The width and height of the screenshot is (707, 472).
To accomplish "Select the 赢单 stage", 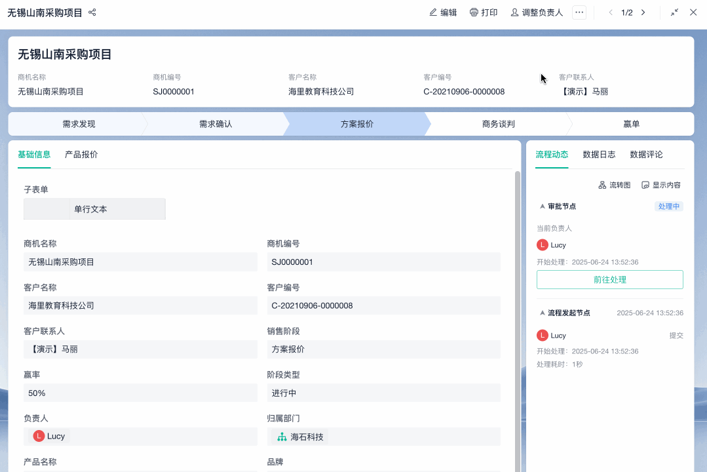I will coord(631,124).
